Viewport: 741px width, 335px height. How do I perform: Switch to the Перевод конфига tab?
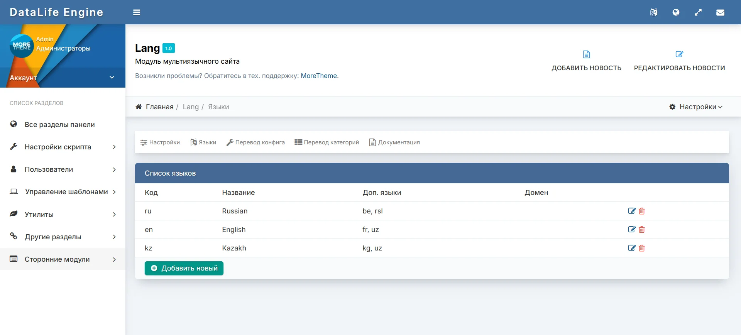pos(255,142)
